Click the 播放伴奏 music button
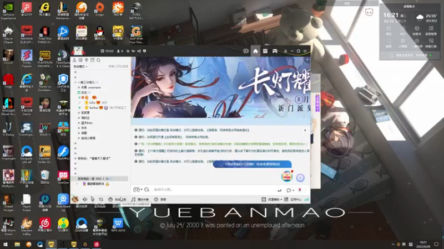444x249 pixels. coord(140,199)
